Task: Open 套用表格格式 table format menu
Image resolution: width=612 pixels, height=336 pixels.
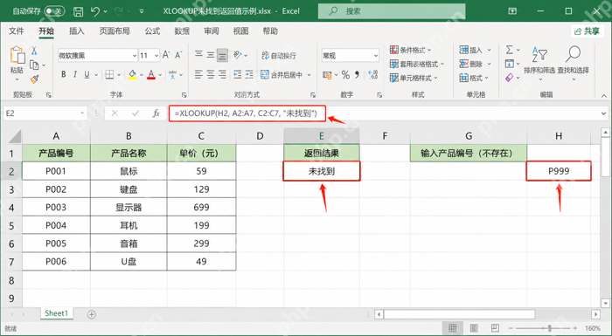Action: pyautogui.click(x=417, y=64)
